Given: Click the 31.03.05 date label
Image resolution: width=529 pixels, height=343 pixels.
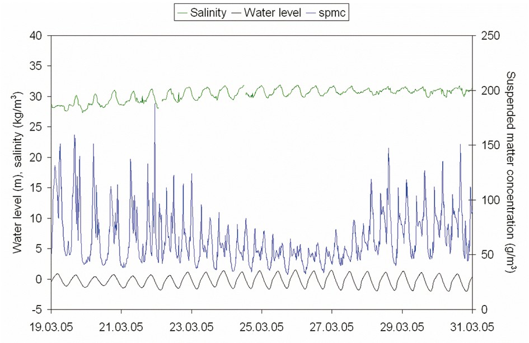Looking at the screenshot, I should coord(471,324).
